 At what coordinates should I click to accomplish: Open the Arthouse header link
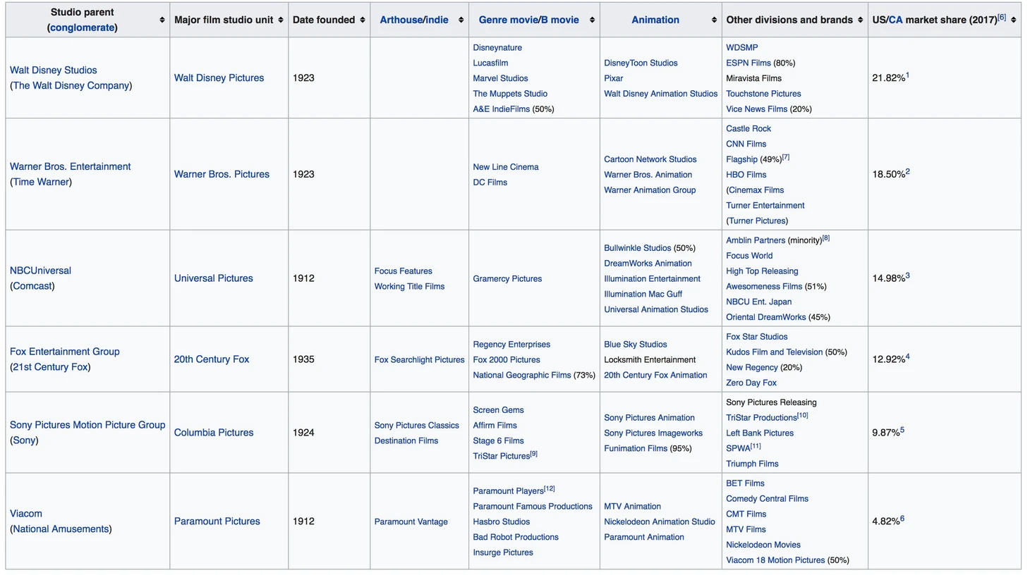[x=401, y=20]
